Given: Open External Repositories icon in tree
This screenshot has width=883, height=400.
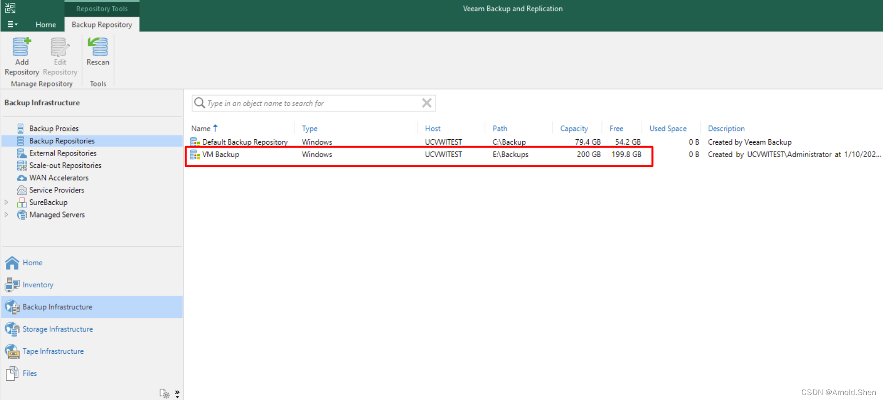Looking at the screenshot, I should [x=22, y=153].
